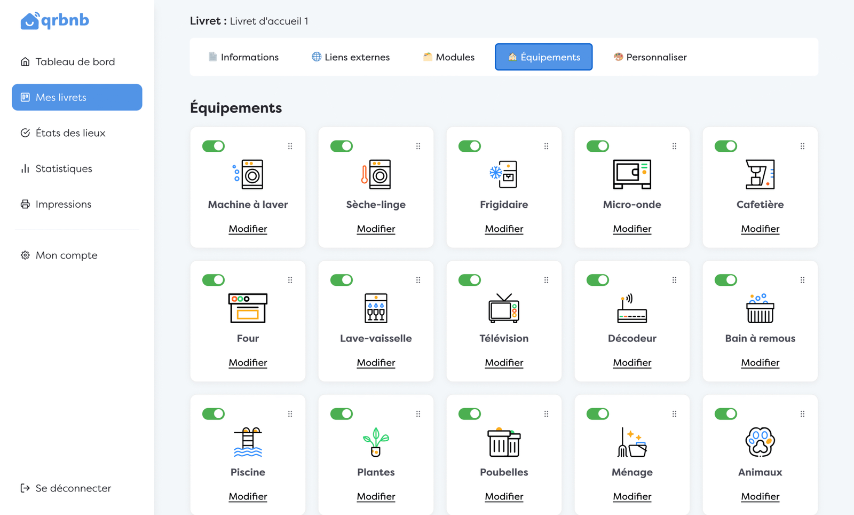Click the washing machine icon
The width and height of the screenshot is (854, 515).
(x=248, y=174)
